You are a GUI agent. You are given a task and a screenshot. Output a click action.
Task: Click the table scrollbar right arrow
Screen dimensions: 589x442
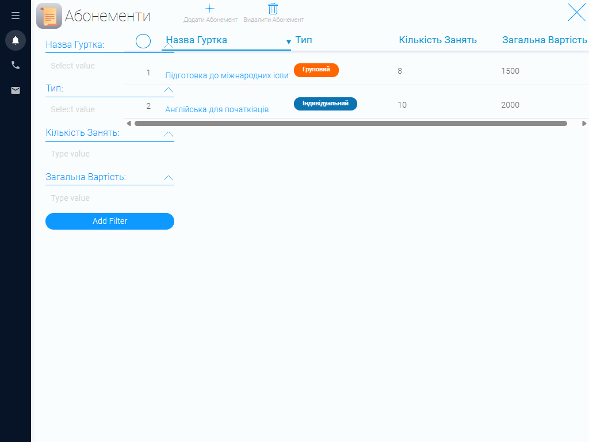(584, 123)
